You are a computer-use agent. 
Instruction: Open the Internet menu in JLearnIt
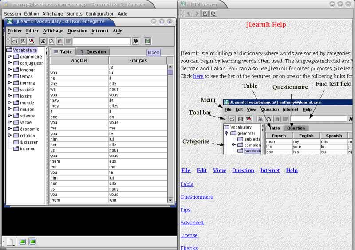pyautogui.click(x=100, y=31)
